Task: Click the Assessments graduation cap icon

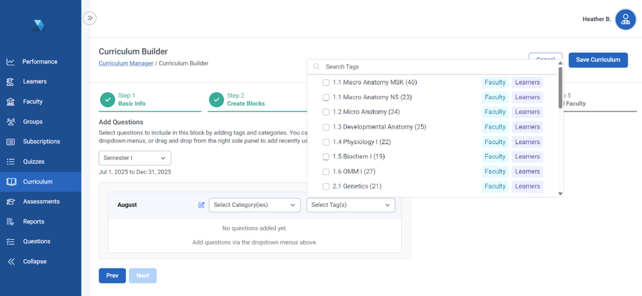Action: click(x=11, y=201)
